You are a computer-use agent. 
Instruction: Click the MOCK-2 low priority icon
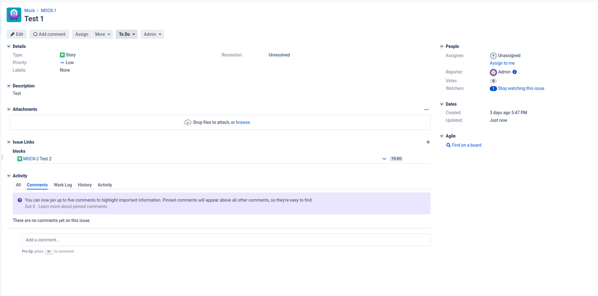click(x=384, y=159)
